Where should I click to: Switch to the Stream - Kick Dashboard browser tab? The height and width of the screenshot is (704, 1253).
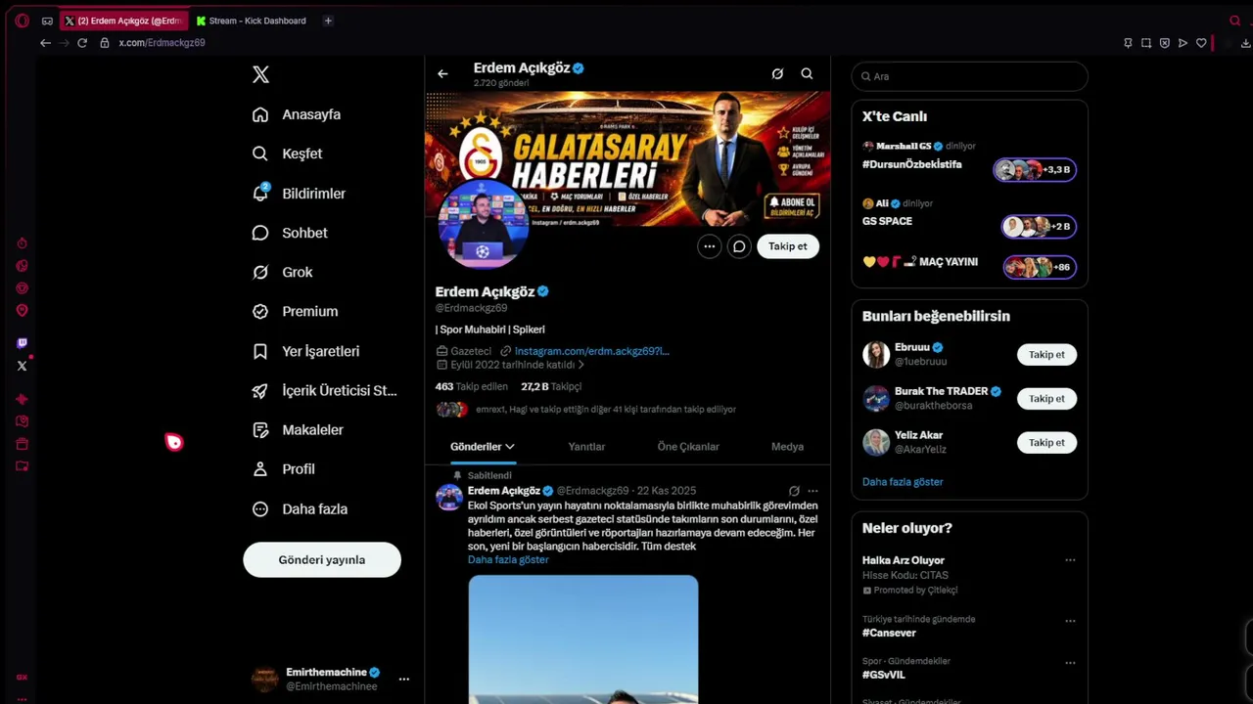tap(252, 21)
